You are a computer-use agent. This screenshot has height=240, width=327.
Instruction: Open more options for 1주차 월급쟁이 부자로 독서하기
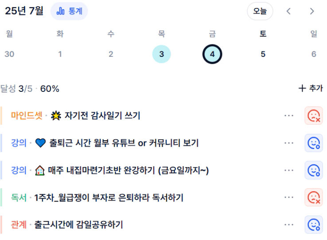pyautogui.click(x=289, y=197)
